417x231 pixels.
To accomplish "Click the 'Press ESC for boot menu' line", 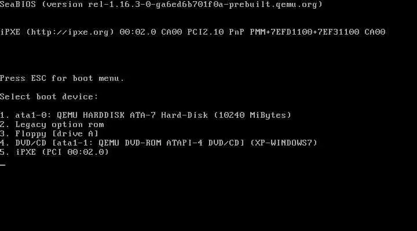I will tap(62, 78).
